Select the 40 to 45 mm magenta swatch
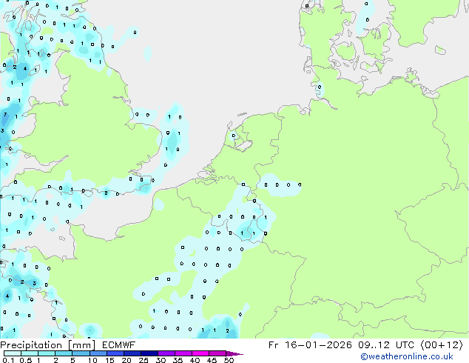Image resolution: width=469 pixels, height=363 pixels. tap(200, 353)
